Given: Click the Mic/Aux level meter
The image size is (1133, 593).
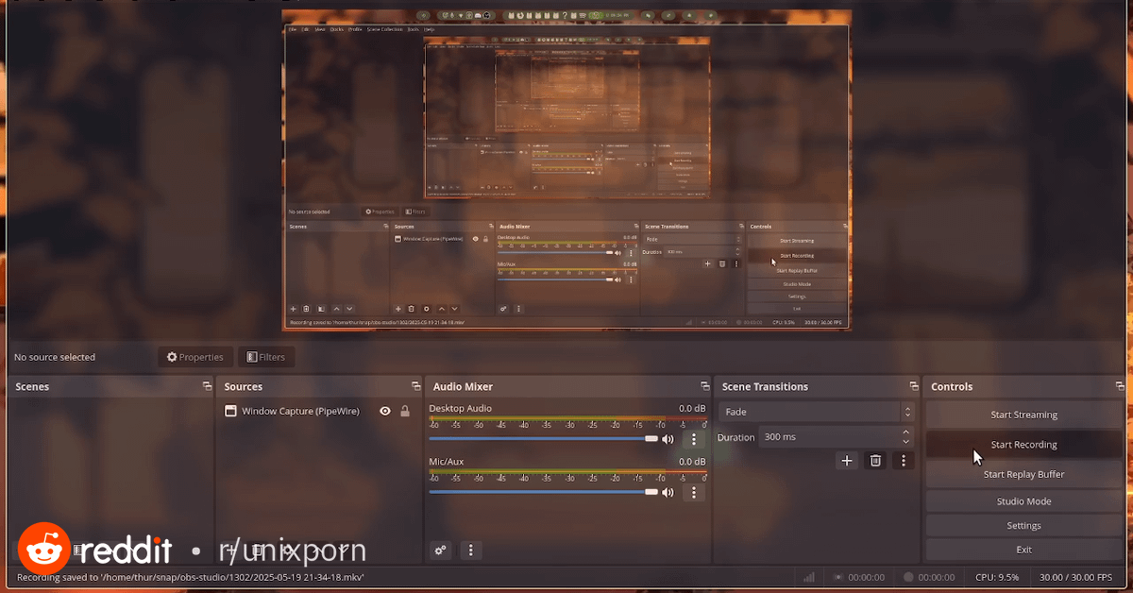Looking at the screenshot, I should (x=567, y=472).
